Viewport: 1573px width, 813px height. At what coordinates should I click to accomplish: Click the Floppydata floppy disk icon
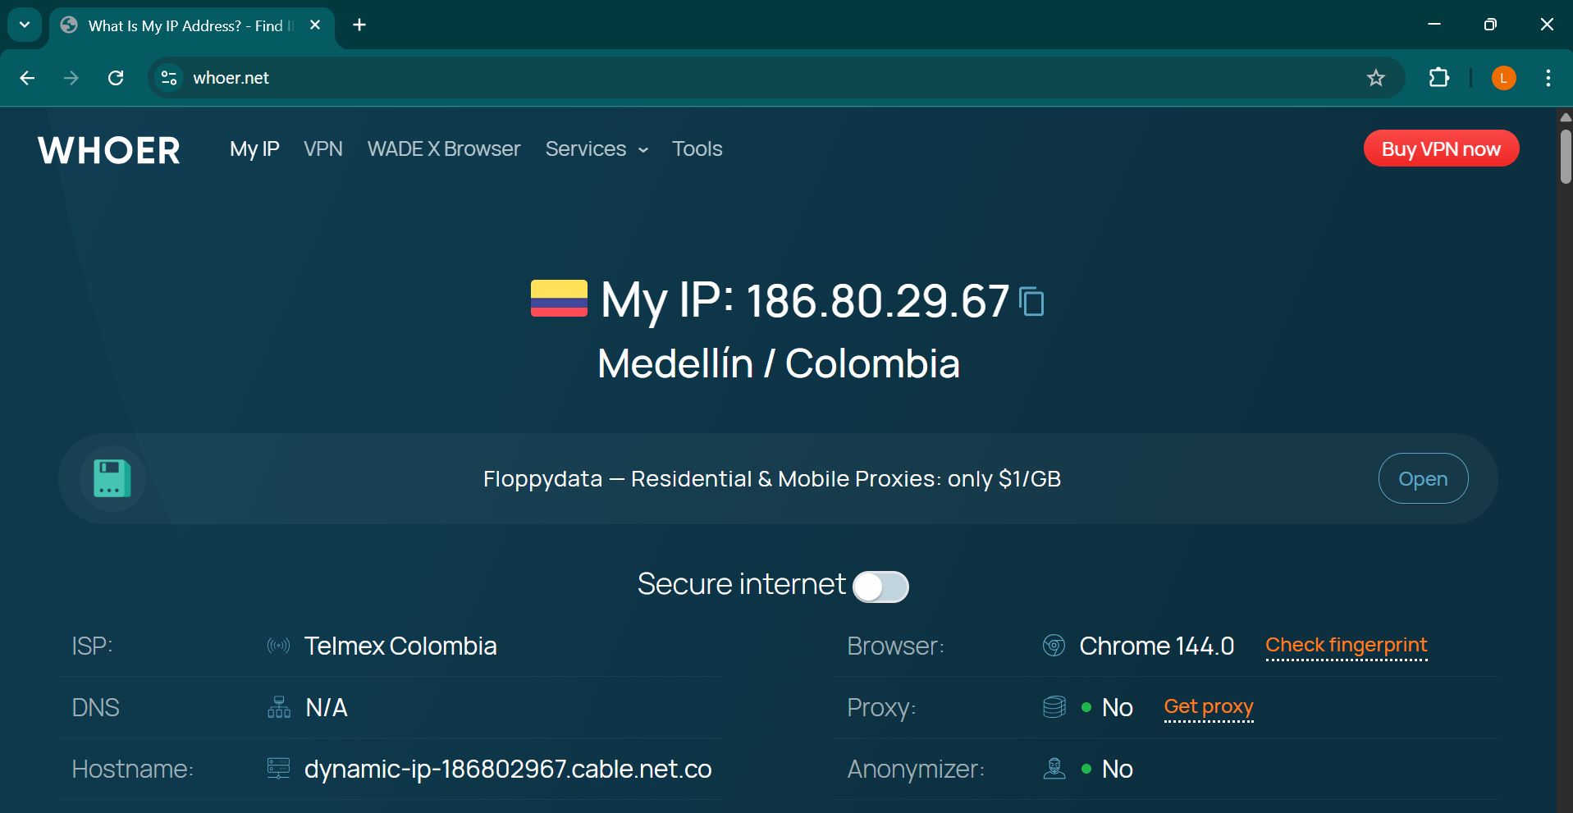click(x=112, y=478)
